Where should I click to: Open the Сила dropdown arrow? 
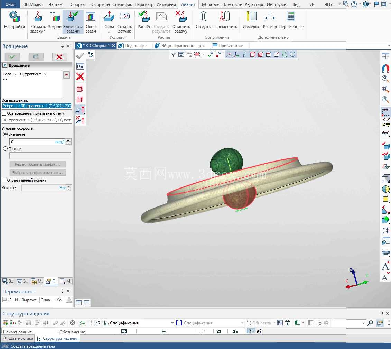(x=109, y=32)
